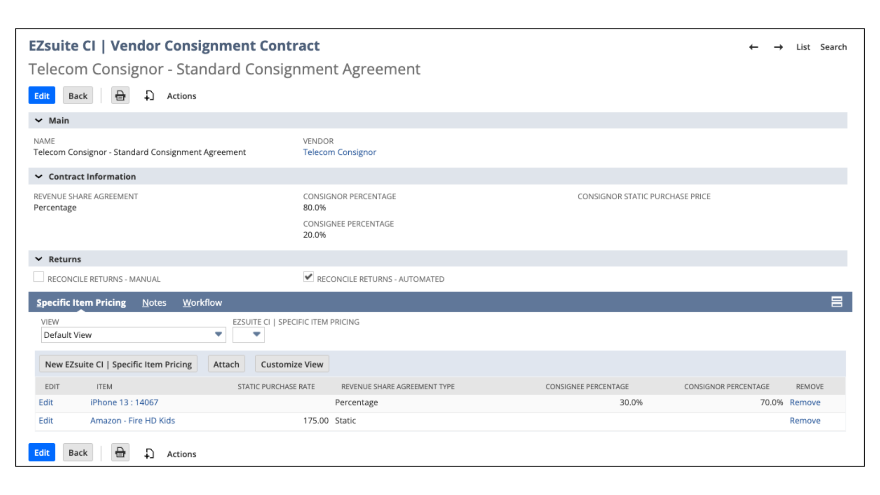Remove the Amazon - Fire HD Kids row
This screenshot has width=880, height=495.
(x=805, y=420)
